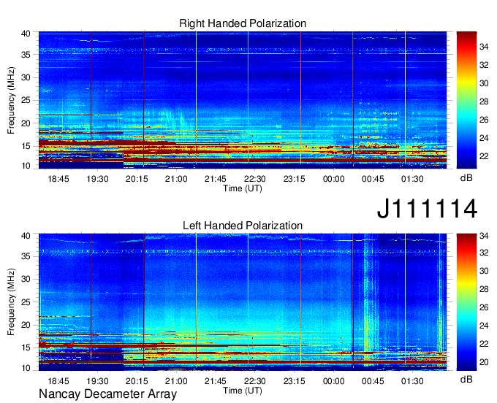This screenshot has width=497, height=403.
Task: Click "00:45" tick on left-handed plot time axis
Action: [x=373, y=381]
